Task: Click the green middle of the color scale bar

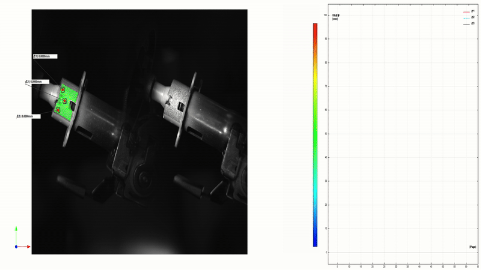Action: tap(315, 135)
